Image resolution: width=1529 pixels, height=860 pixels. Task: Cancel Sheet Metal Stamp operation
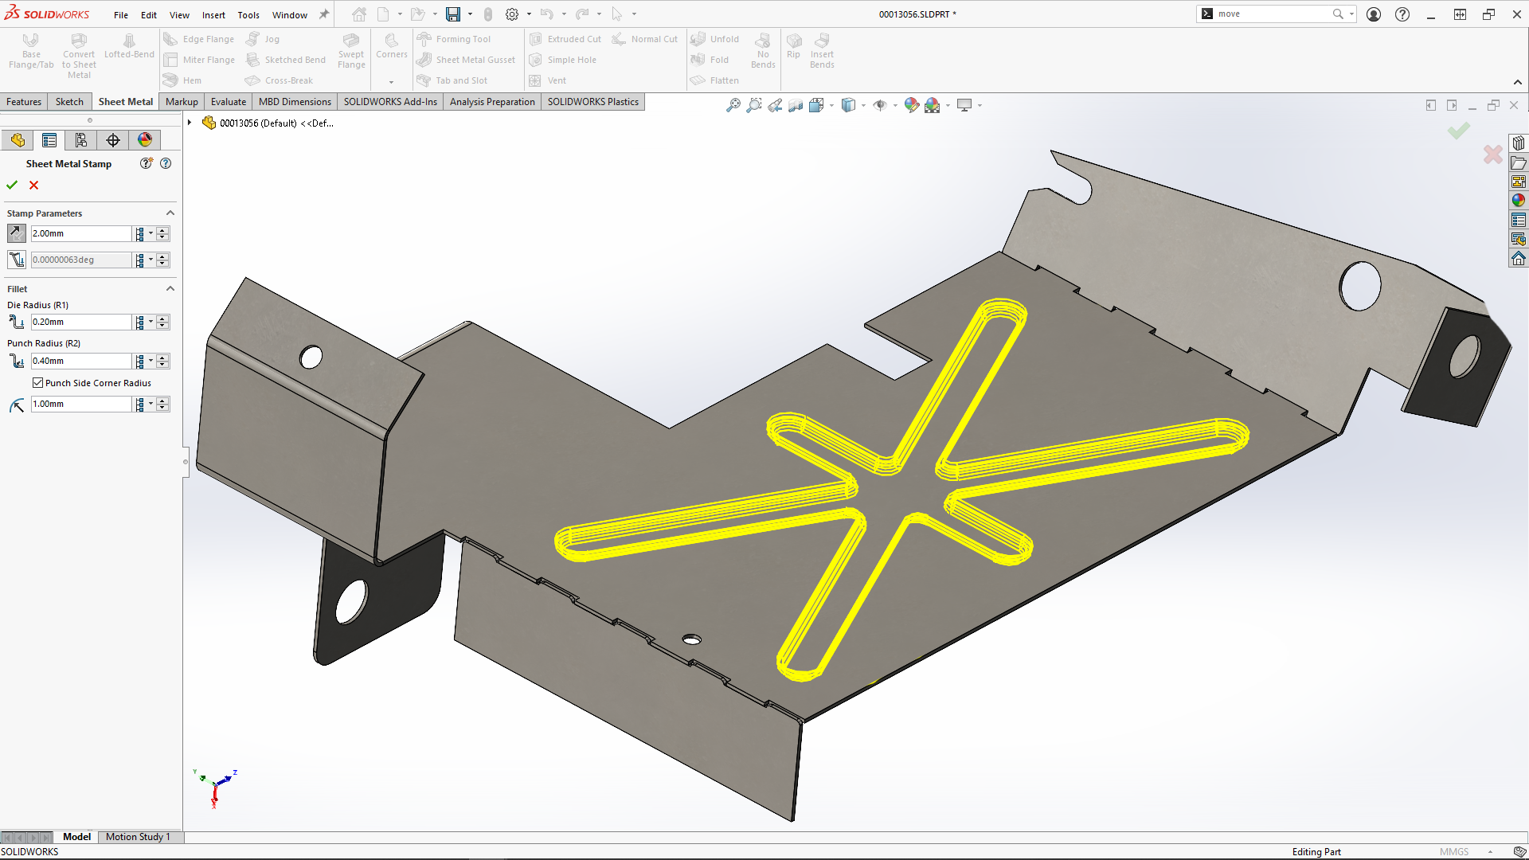point(33,185)
